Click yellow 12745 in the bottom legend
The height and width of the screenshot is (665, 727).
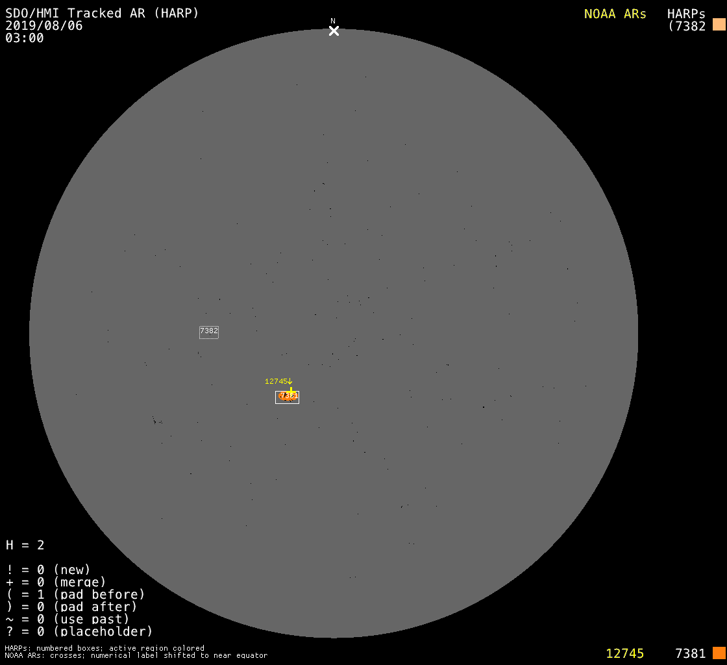tap(624, 653)
